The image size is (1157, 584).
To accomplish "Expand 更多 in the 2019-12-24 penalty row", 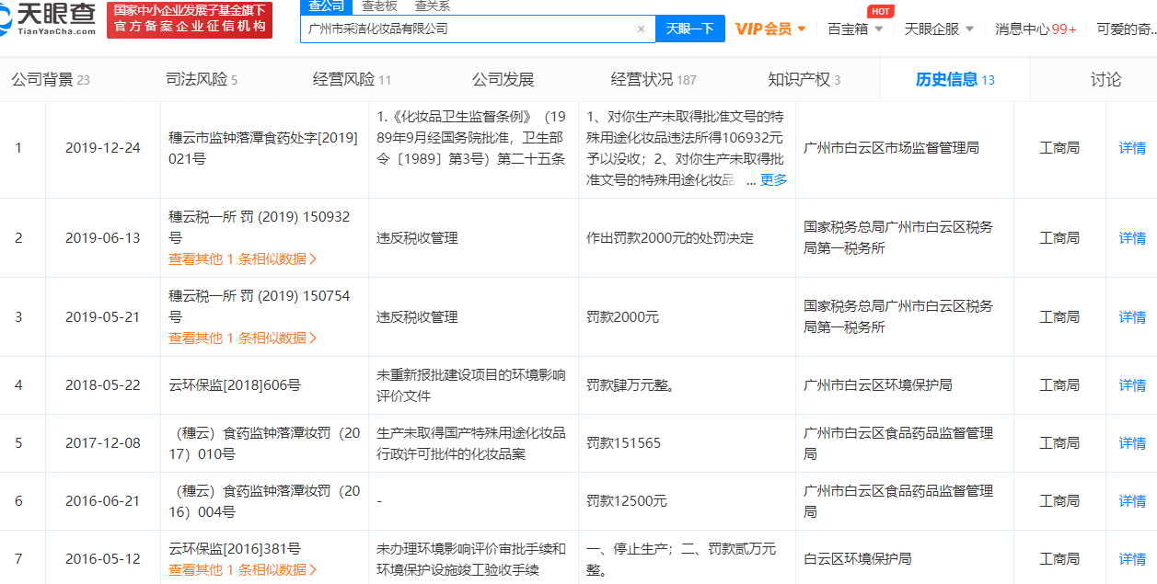I will (773, 180).
